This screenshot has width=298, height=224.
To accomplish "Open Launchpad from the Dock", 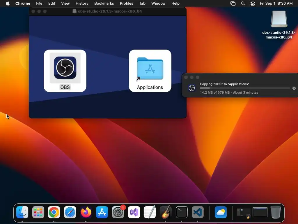I will point(38,212).
